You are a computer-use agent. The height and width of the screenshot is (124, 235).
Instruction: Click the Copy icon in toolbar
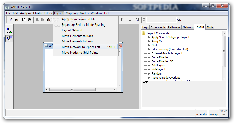pyautogui.click(x=43, y=20)
